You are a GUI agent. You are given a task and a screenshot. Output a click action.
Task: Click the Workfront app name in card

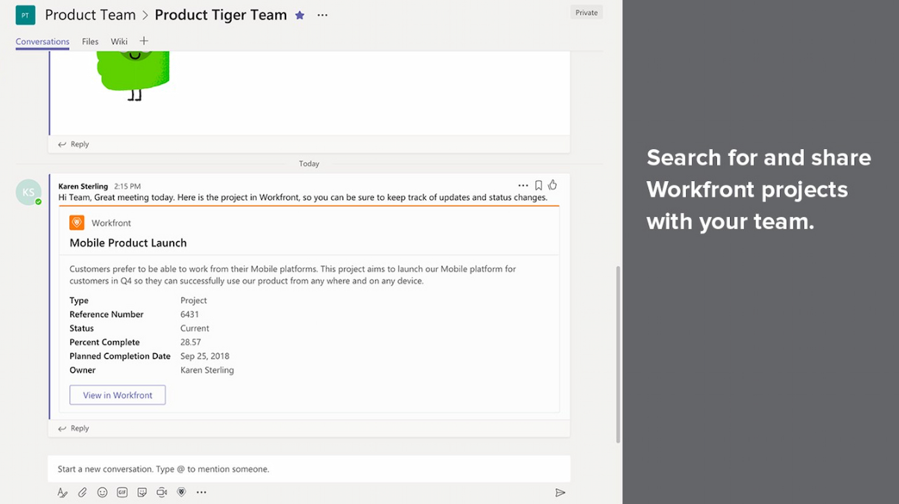pyautogui.click(x=111, y=223)
